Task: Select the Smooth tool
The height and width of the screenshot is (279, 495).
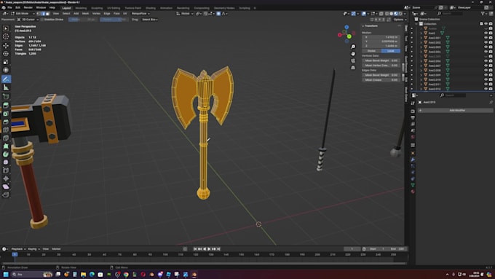Action: point(6,162)
